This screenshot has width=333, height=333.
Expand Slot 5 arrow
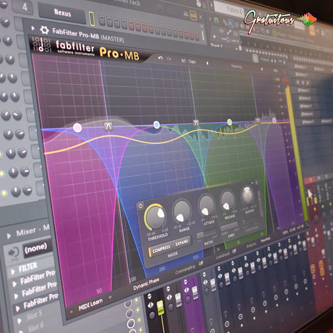click(x=19, y=320)
